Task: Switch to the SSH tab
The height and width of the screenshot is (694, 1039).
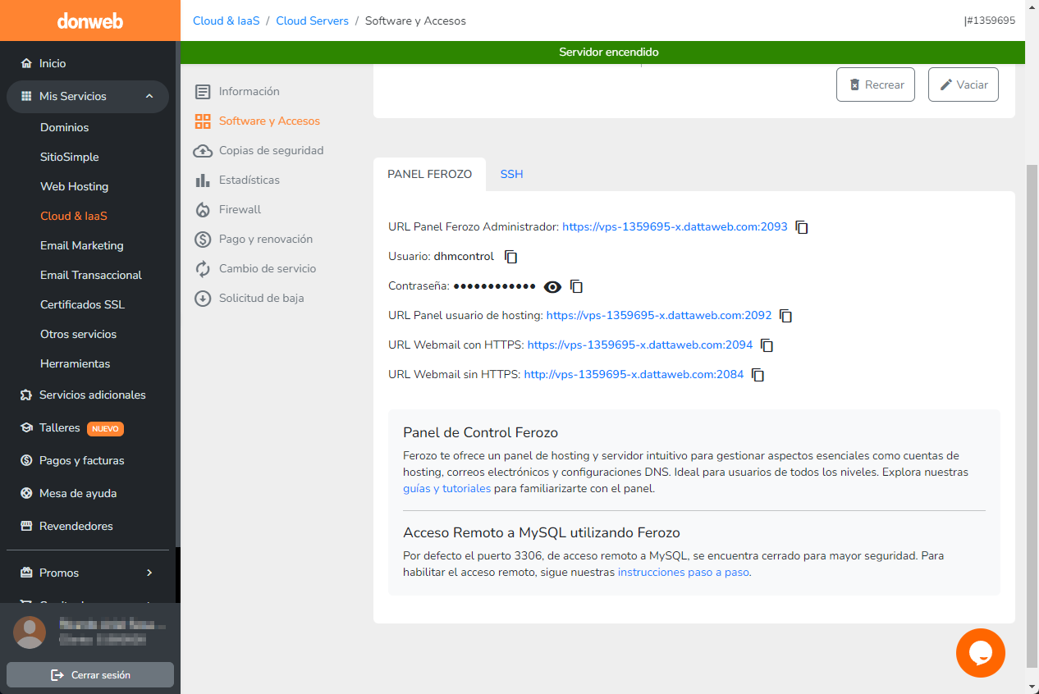Action: [x=512, y=174]
